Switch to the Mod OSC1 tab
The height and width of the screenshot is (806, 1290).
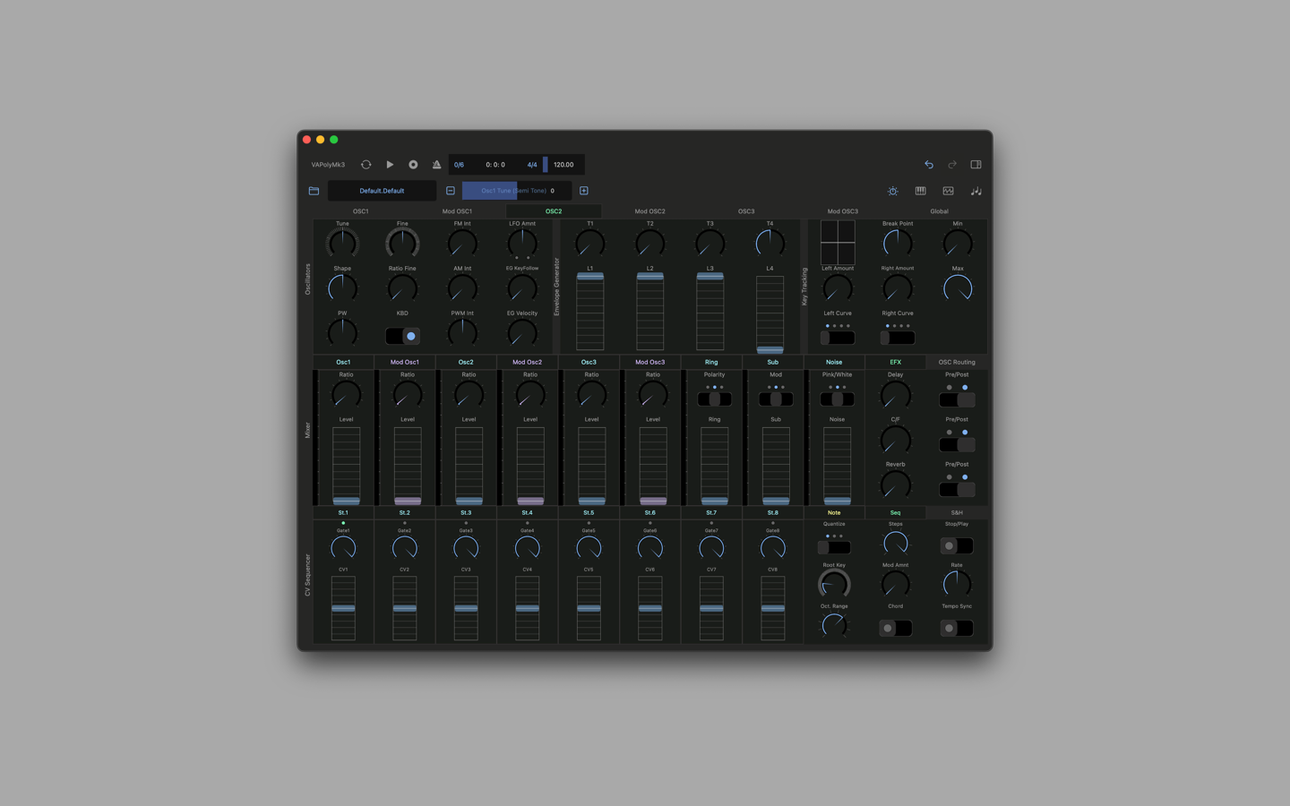457,211
